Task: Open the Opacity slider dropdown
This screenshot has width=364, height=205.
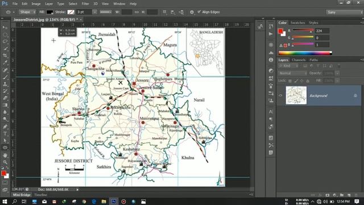Action: (x=337, y=73)
